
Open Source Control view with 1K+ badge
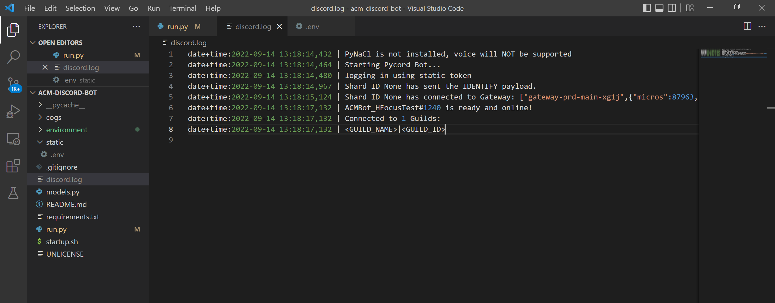[13, 85]
